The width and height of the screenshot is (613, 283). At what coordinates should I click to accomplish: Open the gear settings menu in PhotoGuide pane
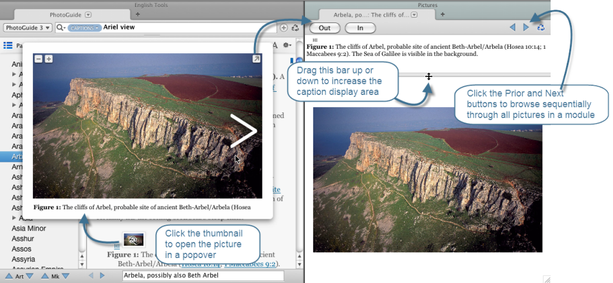[x=288, y=45]
